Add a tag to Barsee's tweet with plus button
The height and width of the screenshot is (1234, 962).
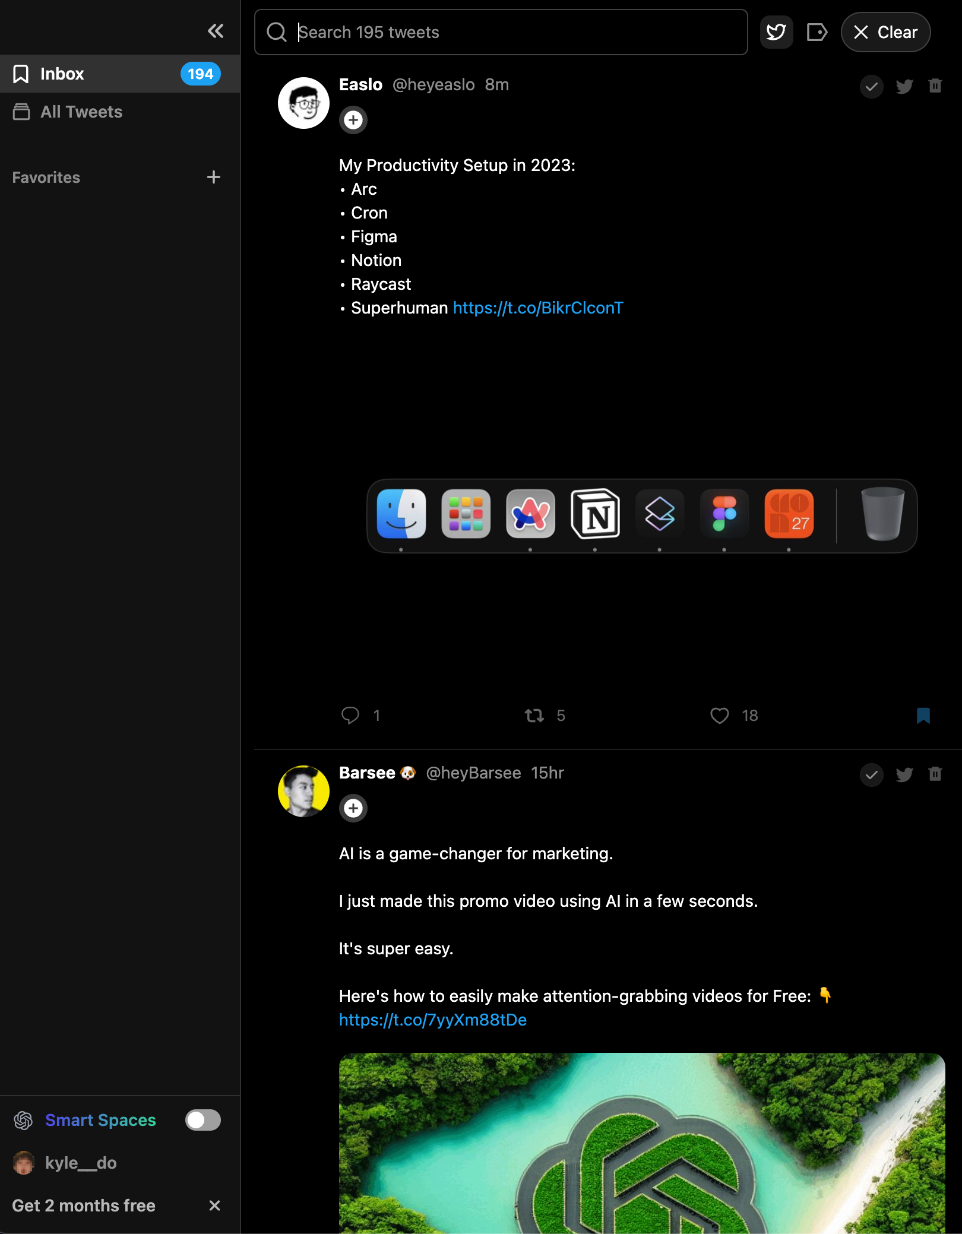point(353,808)
